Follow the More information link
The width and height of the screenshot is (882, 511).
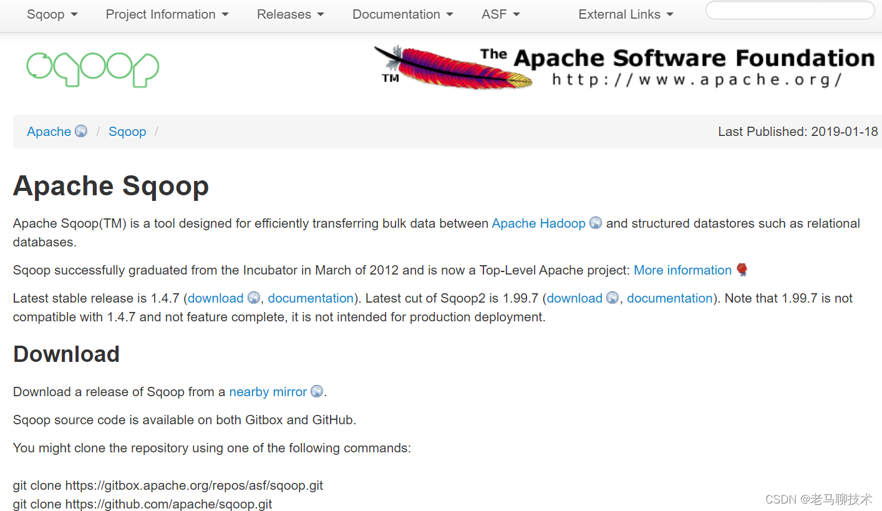(x=682, y=270)
